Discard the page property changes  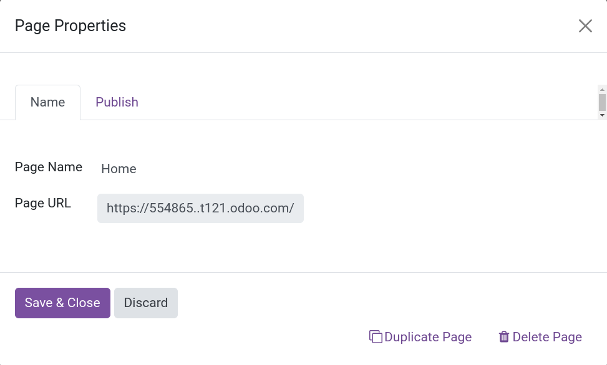(146, 303)
